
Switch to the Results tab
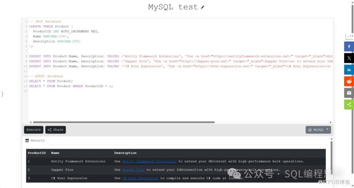[x=35, y=141]
